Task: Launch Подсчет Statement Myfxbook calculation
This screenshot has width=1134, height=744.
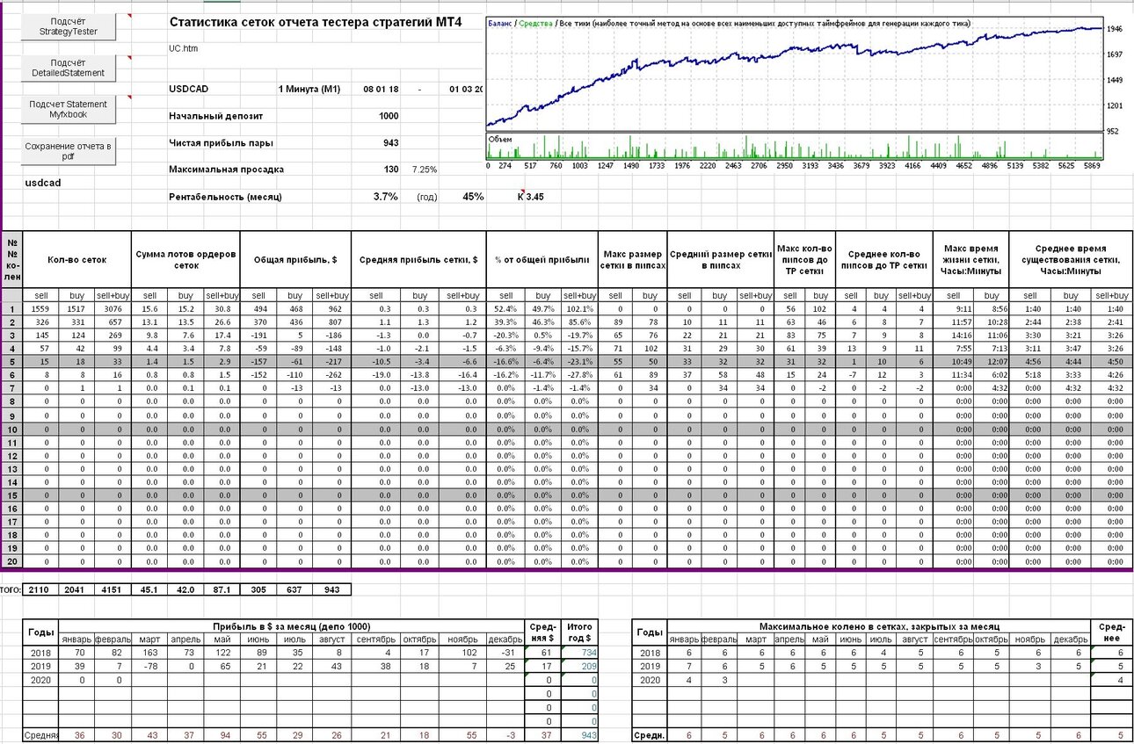Action: (x=68, y=109)
